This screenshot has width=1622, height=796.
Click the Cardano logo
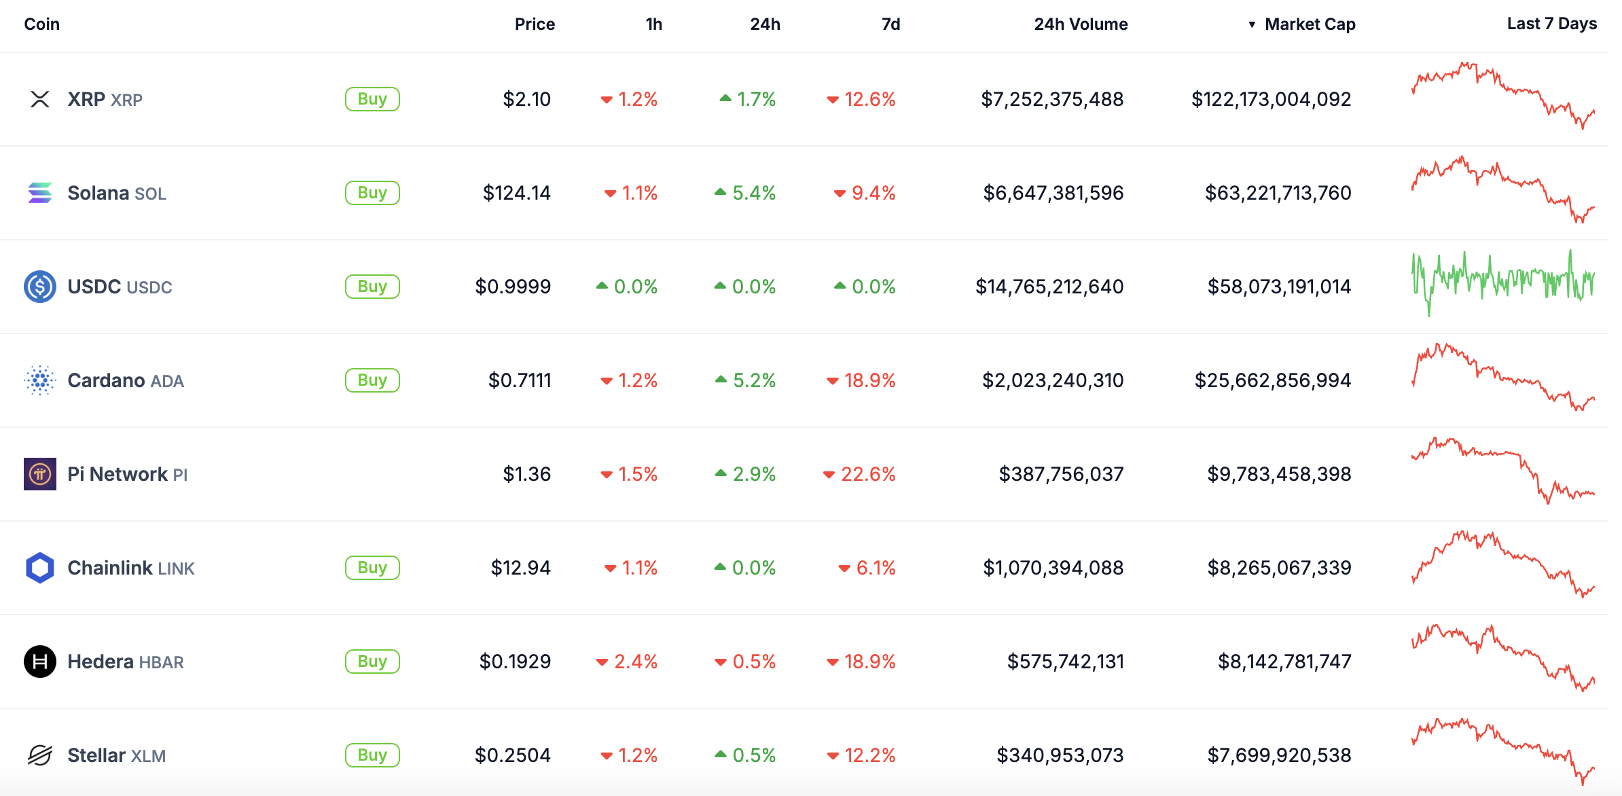[x=40, y=380]
